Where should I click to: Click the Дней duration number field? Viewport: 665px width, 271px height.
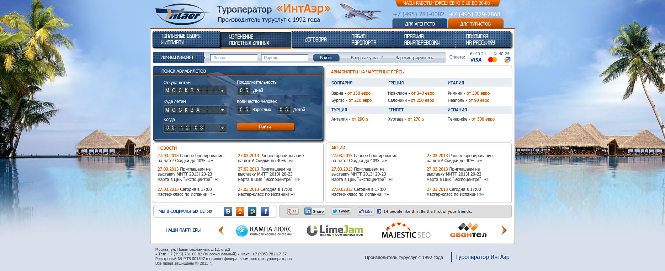pyautogui.click(x=244, y=90)
